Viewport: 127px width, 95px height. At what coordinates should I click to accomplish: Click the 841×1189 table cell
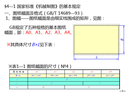37,76
